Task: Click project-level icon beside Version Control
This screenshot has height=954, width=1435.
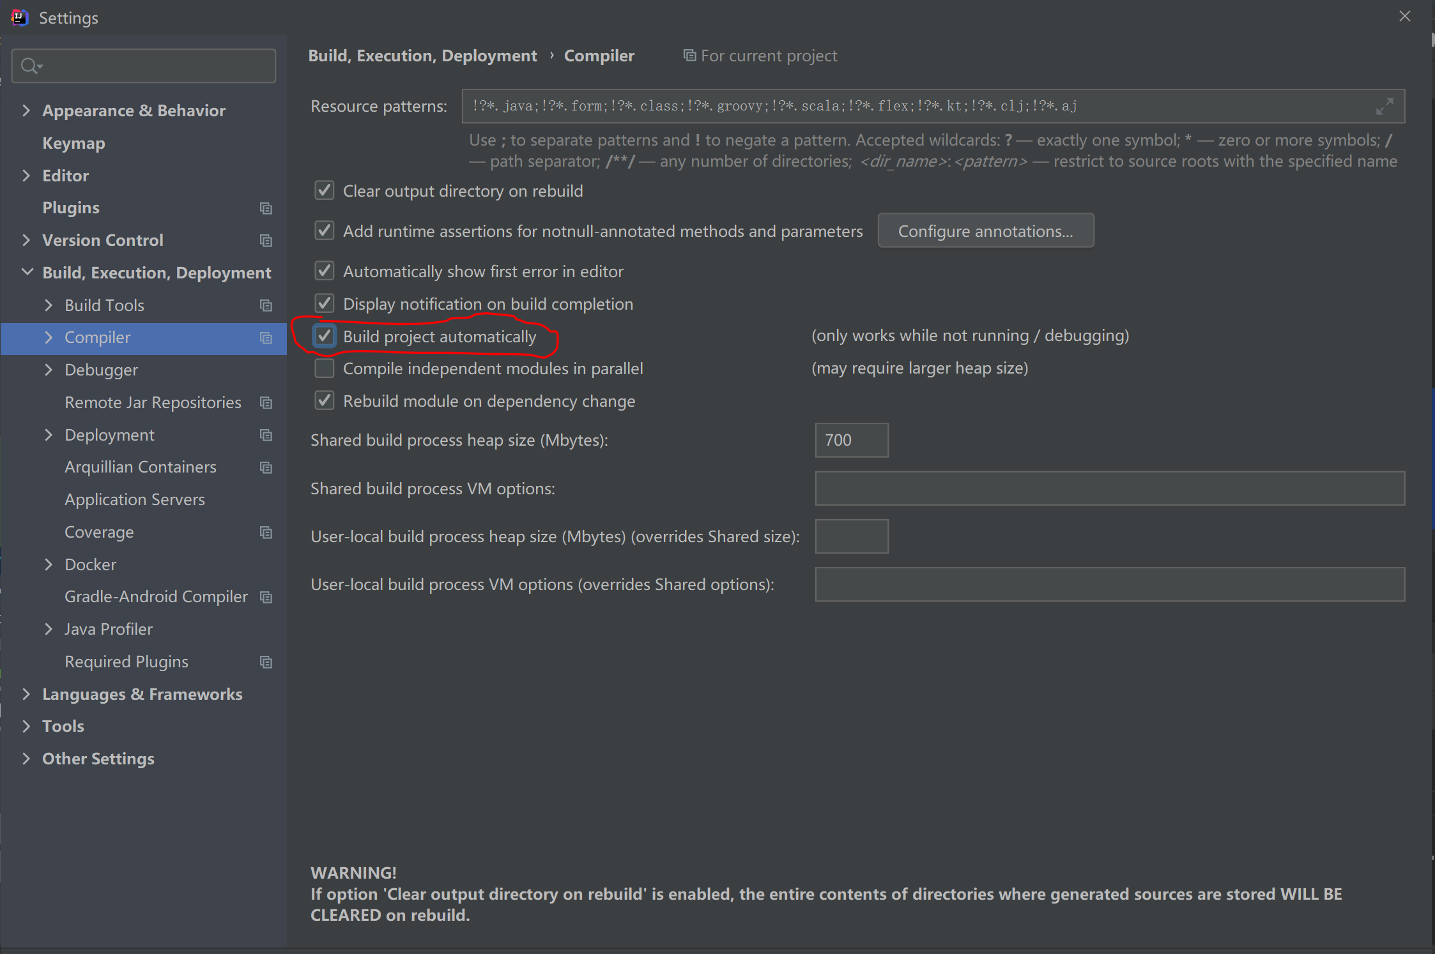Action: (x=266, y=241)
